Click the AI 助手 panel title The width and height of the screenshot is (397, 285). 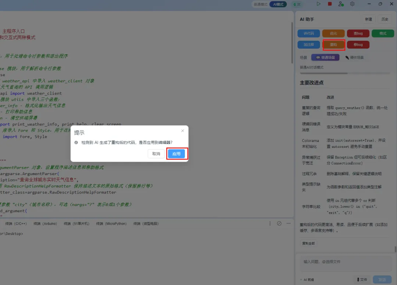click(307, 19)
